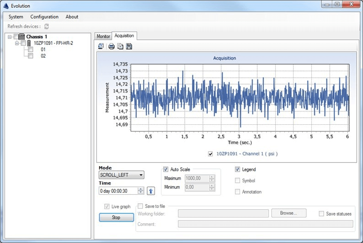The width and height of the screenshot is (363, 243).
Task: Click the Chassis 1 rack icon
Action: tap(22, 37)
